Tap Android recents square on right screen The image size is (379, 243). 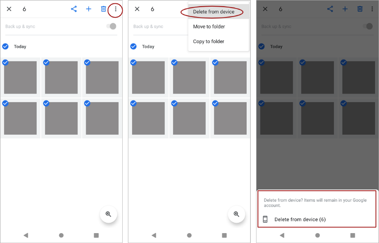(x=352, y=235)
